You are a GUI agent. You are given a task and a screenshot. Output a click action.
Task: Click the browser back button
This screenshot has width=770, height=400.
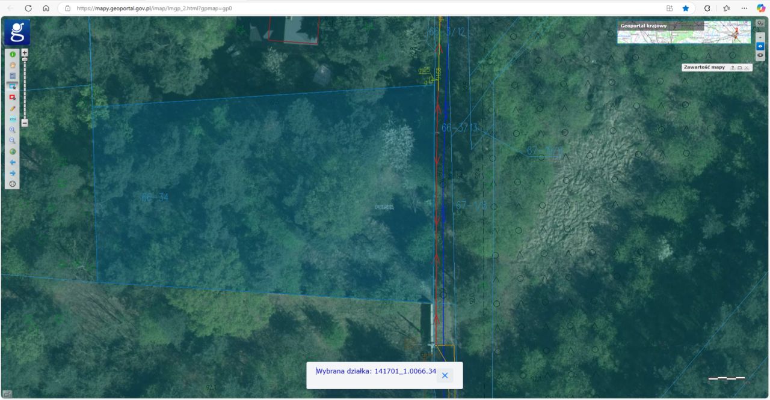pyautogui.click(x=10, y=8)
